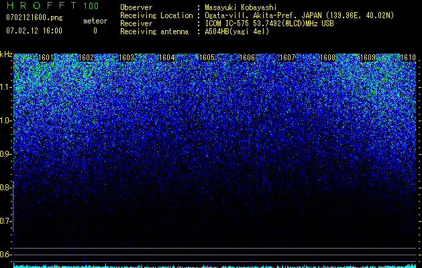Select the filename 0702121600.png

[x=34, y=18]
